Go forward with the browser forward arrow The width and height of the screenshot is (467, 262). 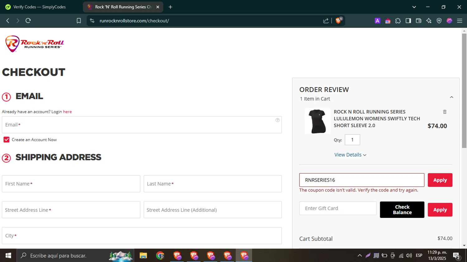pos(18,21)
